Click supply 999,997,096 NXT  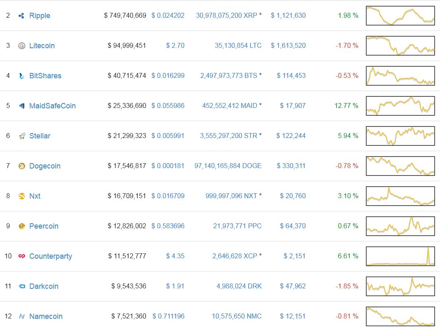pos(231,196)
